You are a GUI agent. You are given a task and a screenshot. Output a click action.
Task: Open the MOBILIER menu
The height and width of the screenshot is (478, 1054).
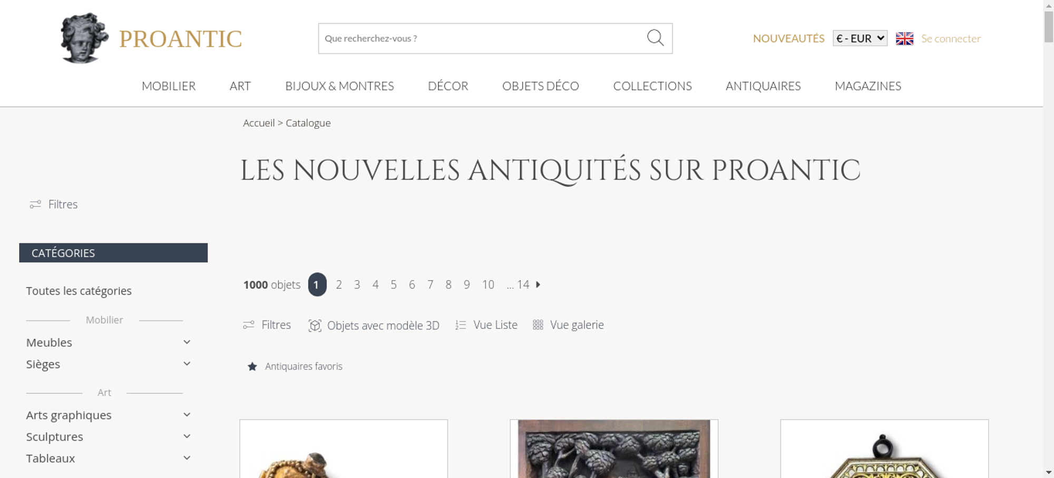169,86
